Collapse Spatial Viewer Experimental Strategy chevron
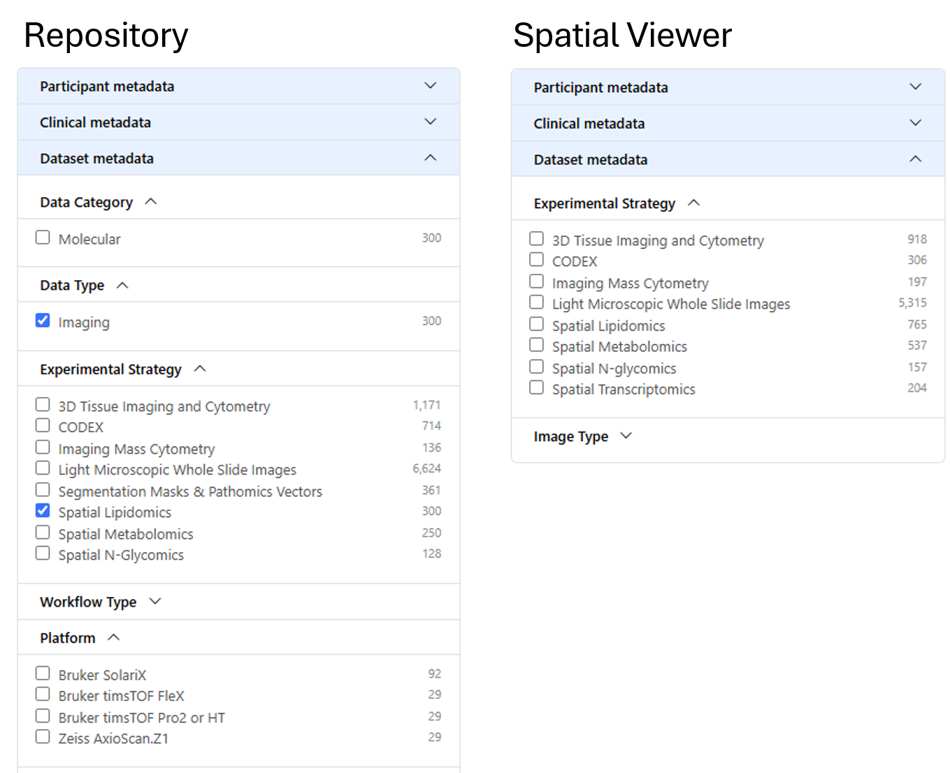Image resolution: width=950 pixels, height=773 pixels. click(x=693, y=203)
